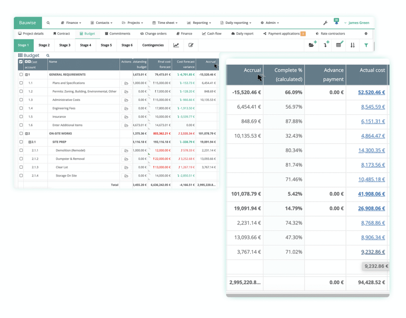The height and width of the screenshot is (318, 406).
Task: Tick the checkbox for row 1.2 Permits
Action: (x=21, y=91)
